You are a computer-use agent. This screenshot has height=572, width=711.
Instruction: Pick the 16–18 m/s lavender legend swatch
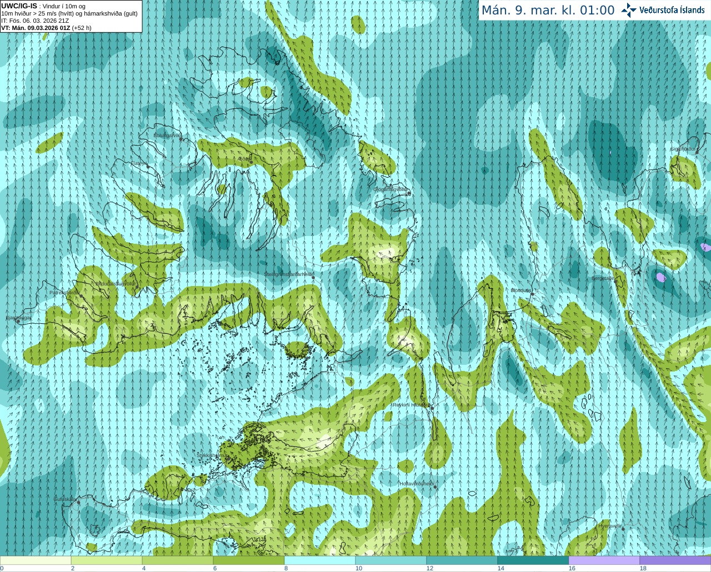pos(604,560)
